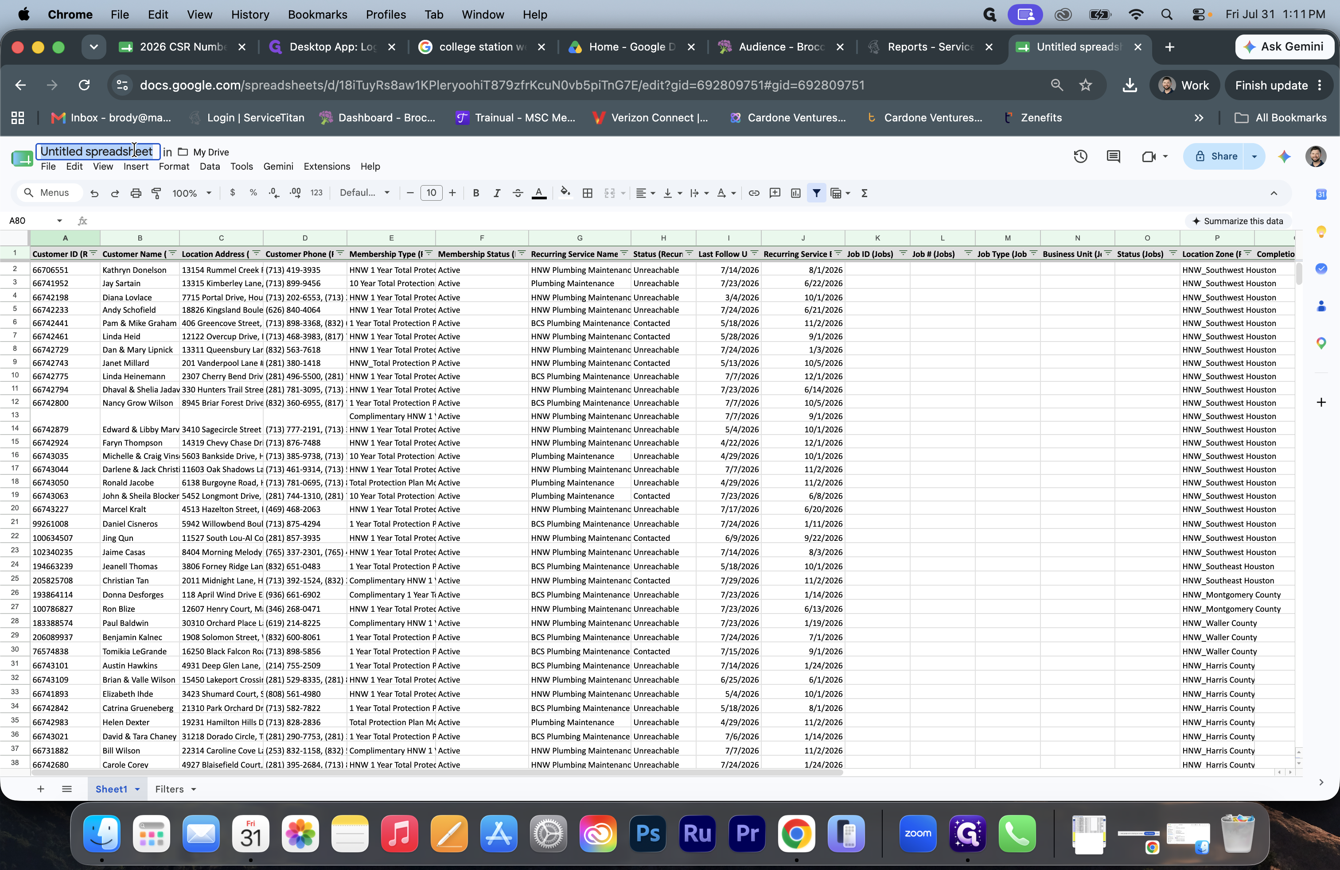Open Google Keep side panel icon
The height and width of the screenshot is (870, 1340).
tap(1321, 231)
